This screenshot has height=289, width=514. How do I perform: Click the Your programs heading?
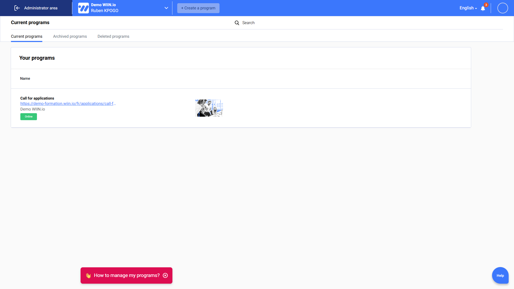(x=37, y=58)
